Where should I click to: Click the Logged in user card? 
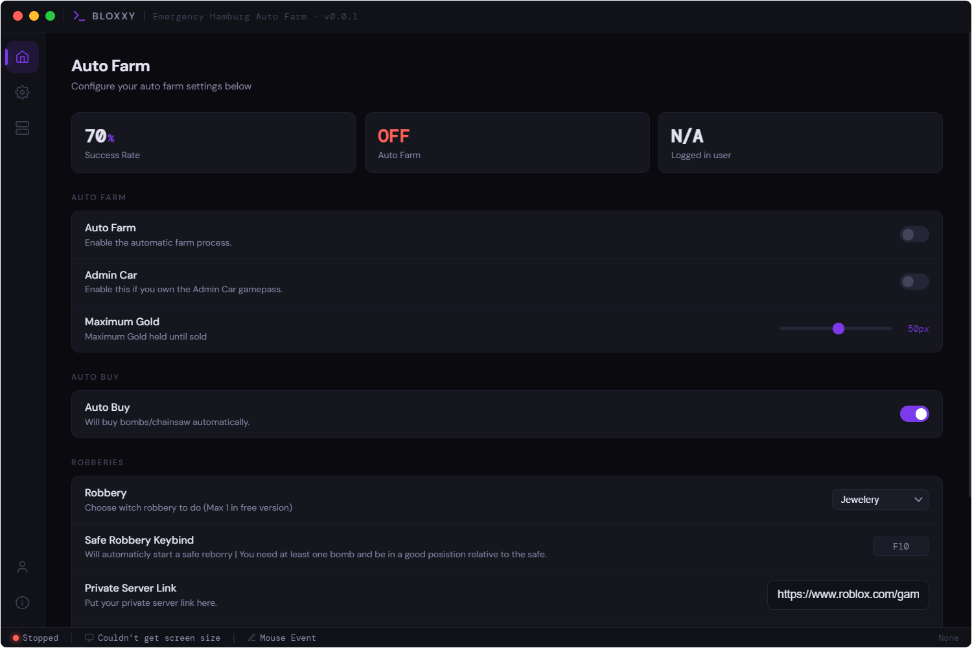coord(800,143)
